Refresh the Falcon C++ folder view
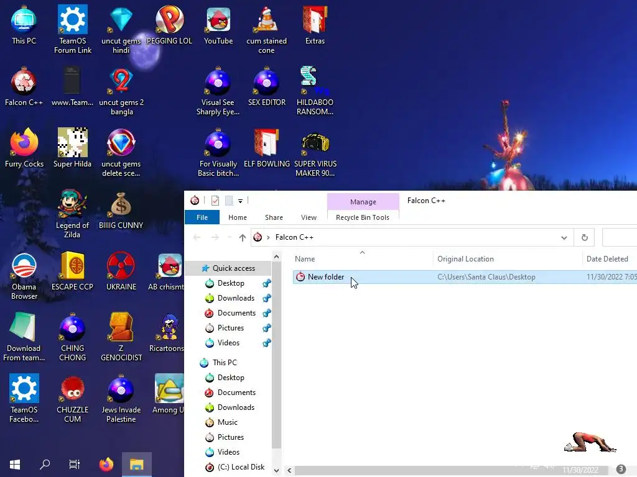 click(584, 238)
